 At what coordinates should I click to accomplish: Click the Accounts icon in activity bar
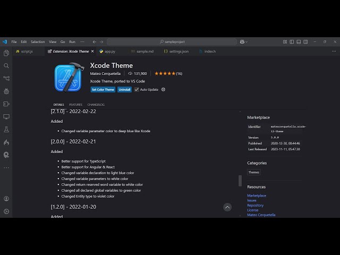tap(6, 198)
